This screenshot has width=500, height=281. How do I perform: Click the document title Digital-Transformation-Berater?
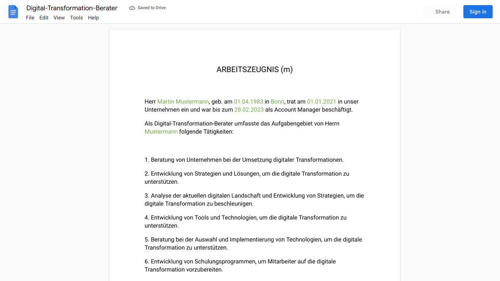pos(72,8)
